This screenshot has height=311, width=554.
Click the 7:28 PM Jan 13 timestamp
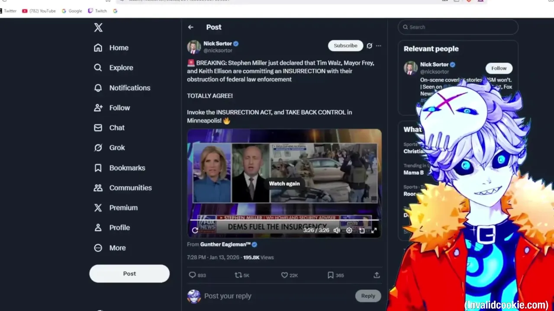(213, 257)
